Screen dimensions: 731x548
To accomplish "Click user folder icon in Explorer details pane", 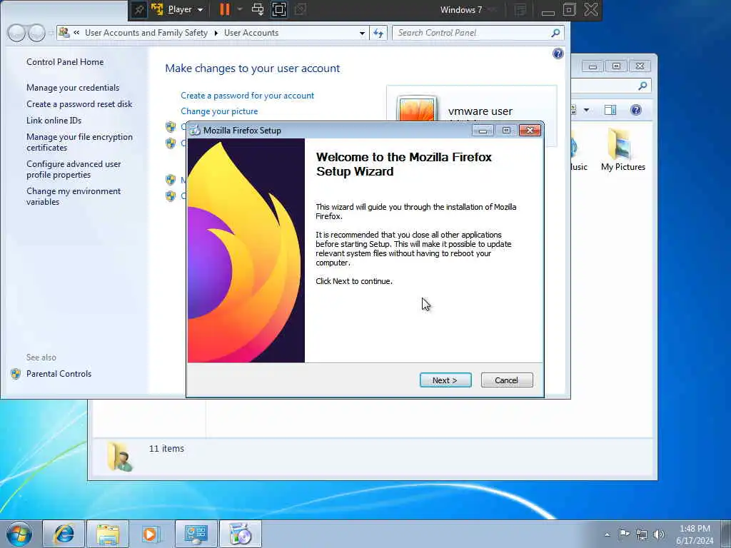I will point(119,457).
